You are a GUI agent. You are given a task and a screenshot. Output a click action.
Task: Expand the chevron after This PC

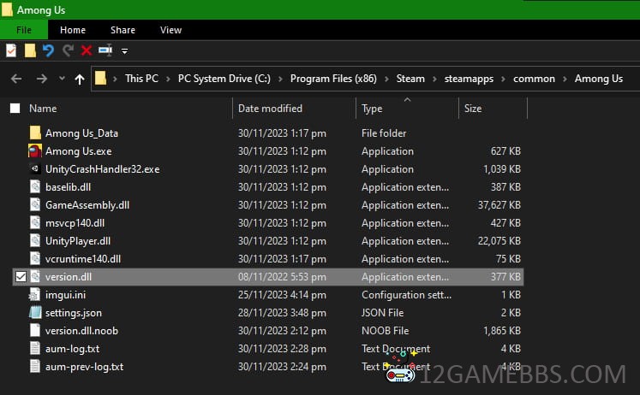click(x=168, y=79)
